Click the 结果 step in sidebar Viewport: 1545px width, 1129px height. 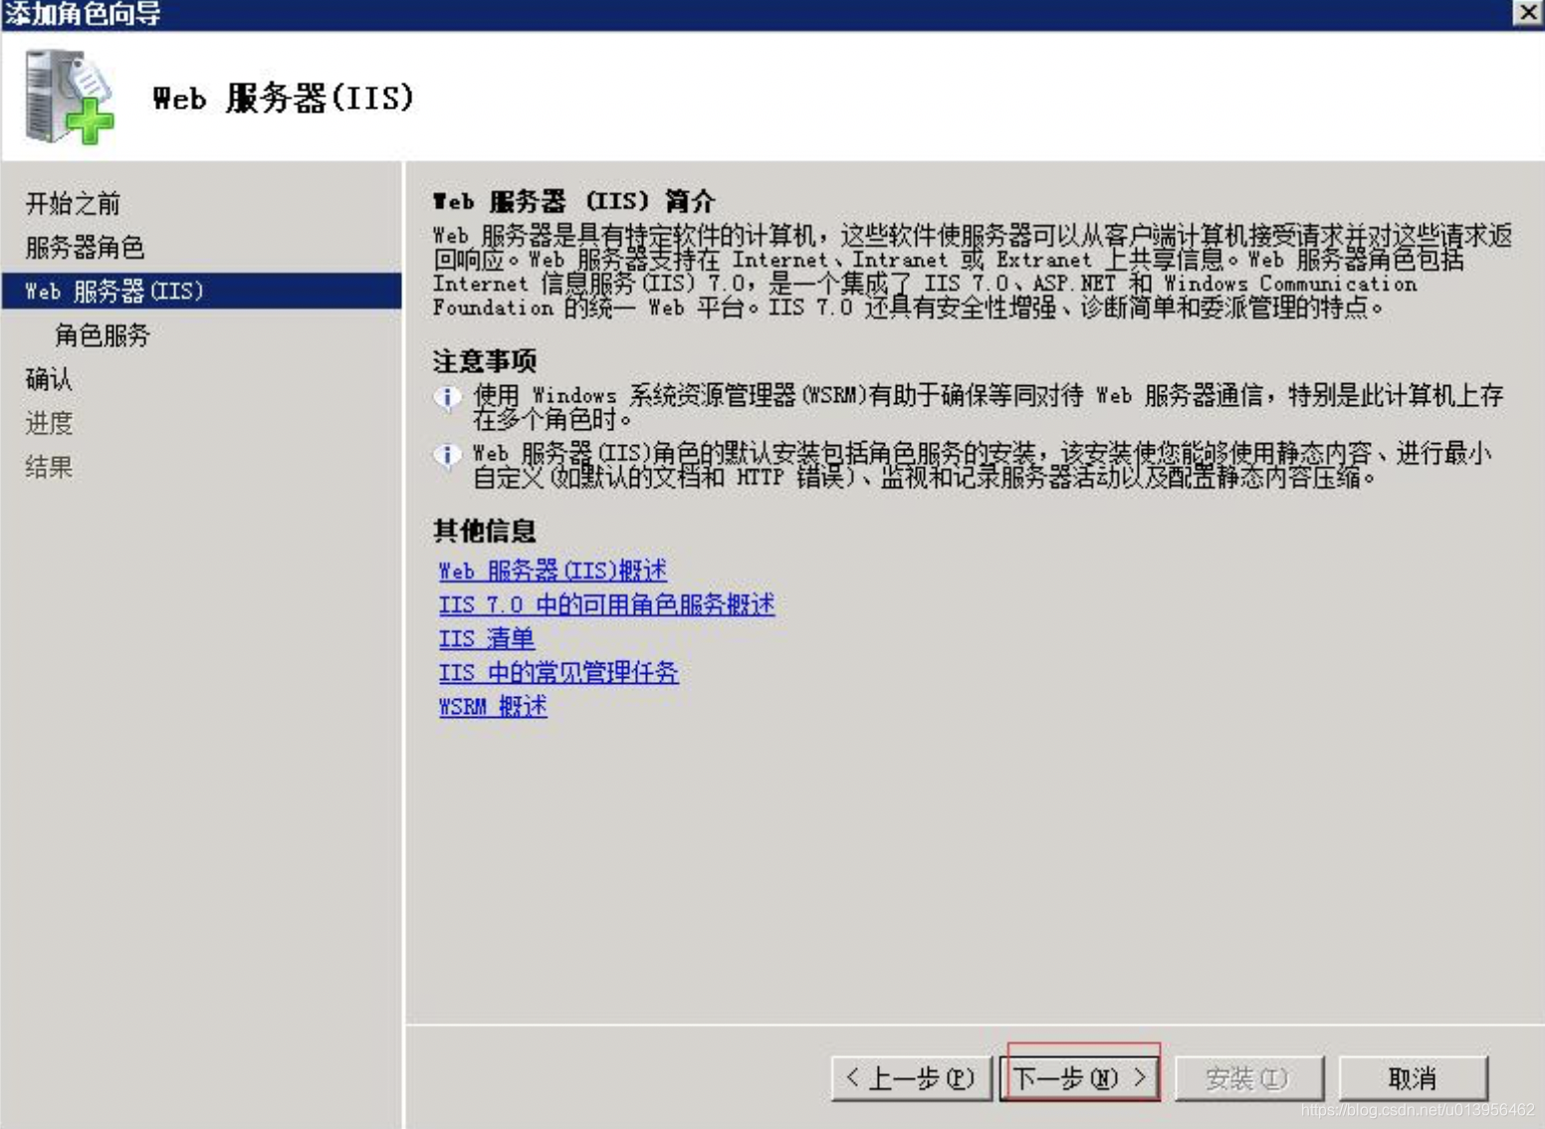pos(49,467)
